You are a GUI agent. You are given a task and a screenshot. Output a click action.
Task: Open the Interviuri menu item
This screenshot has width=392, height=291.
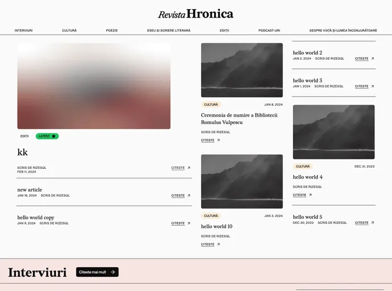(x=23, y=30)
